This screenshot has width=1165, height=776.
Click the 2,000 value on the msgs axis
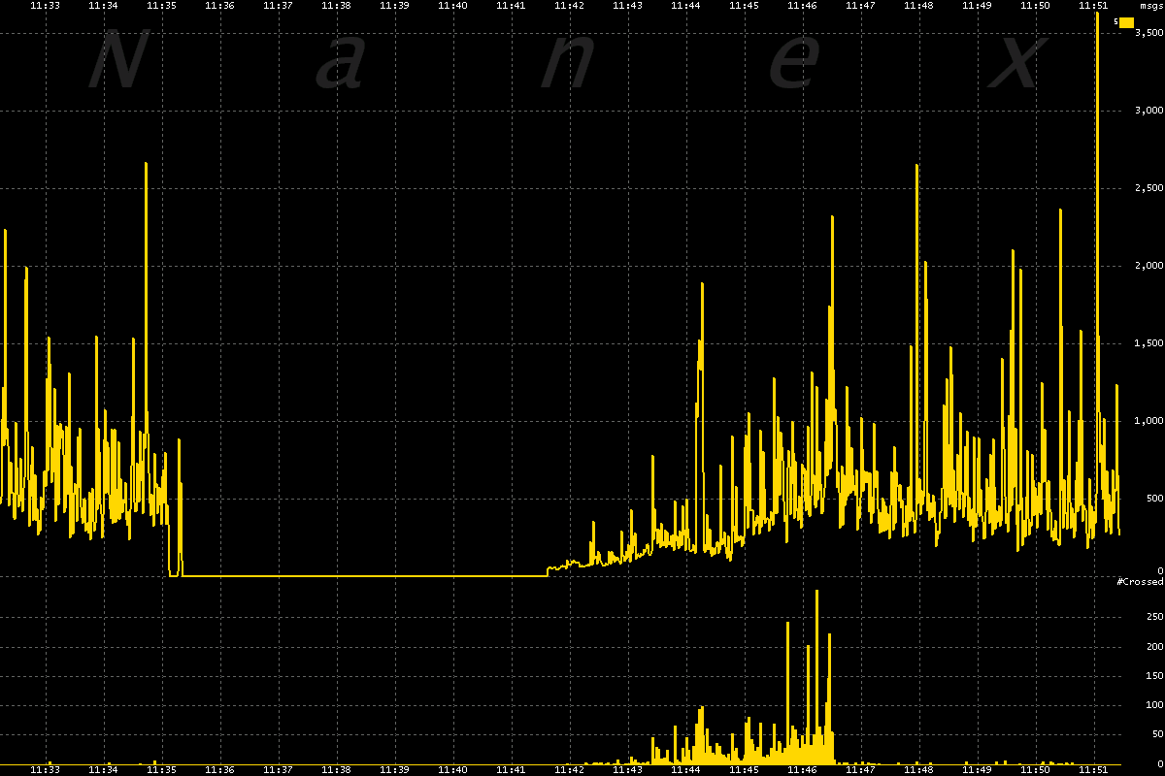(1148, 266)
